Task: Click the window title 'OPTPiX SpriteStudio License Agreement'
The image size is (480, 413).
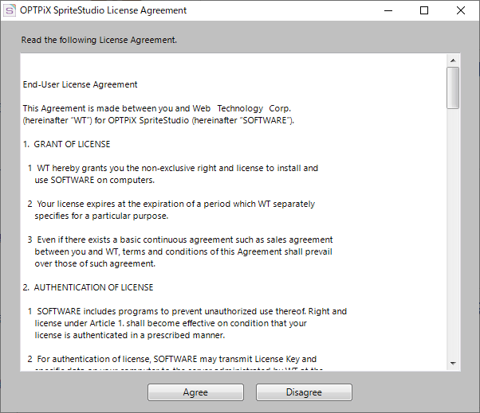Action: (x=103, y=10)
